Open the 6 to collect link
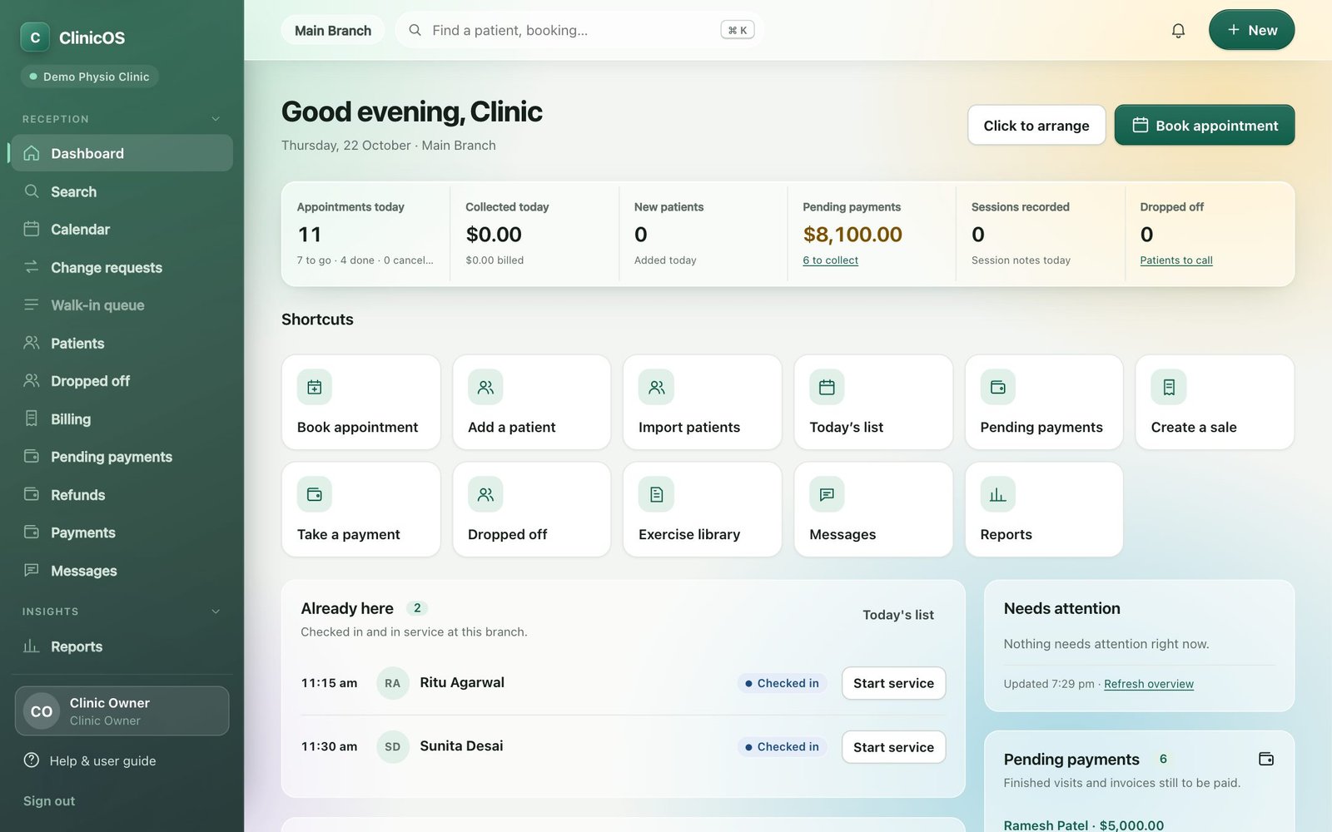The image size is (1332, 832). click(x=830, y=260)
